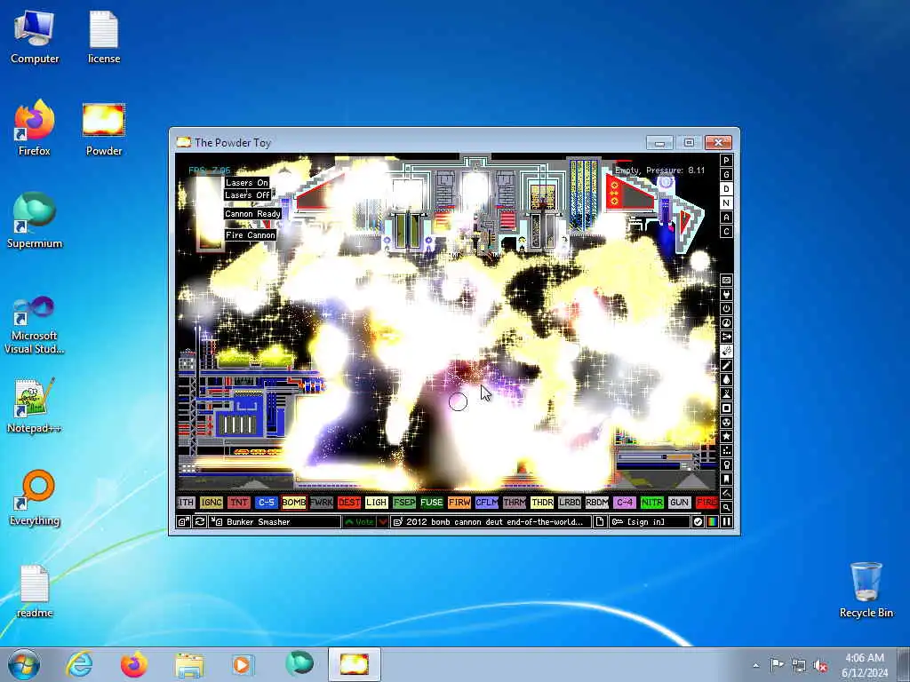Select the GUN gunpowder element
This screenshot has height=682, width=910.
679,503
